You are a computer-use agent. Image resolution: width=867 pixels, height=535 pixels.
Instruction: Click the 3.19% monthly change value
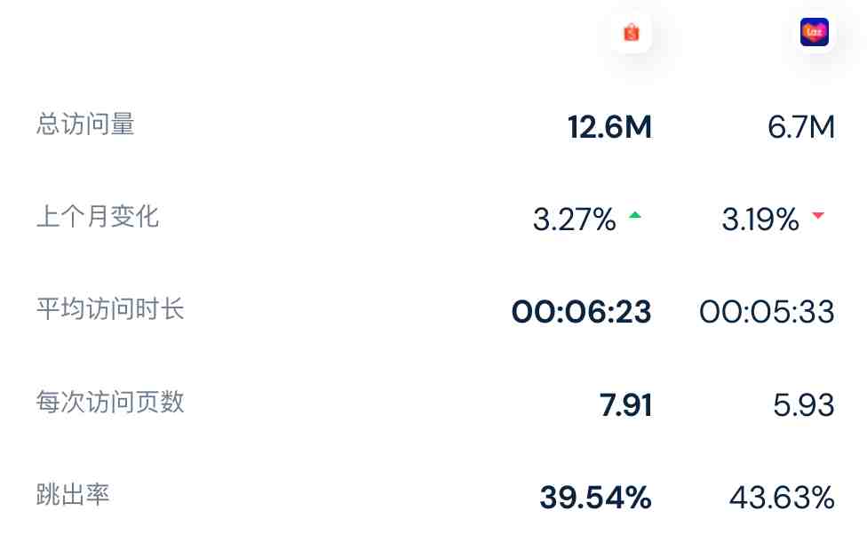(x=760, y=220)
